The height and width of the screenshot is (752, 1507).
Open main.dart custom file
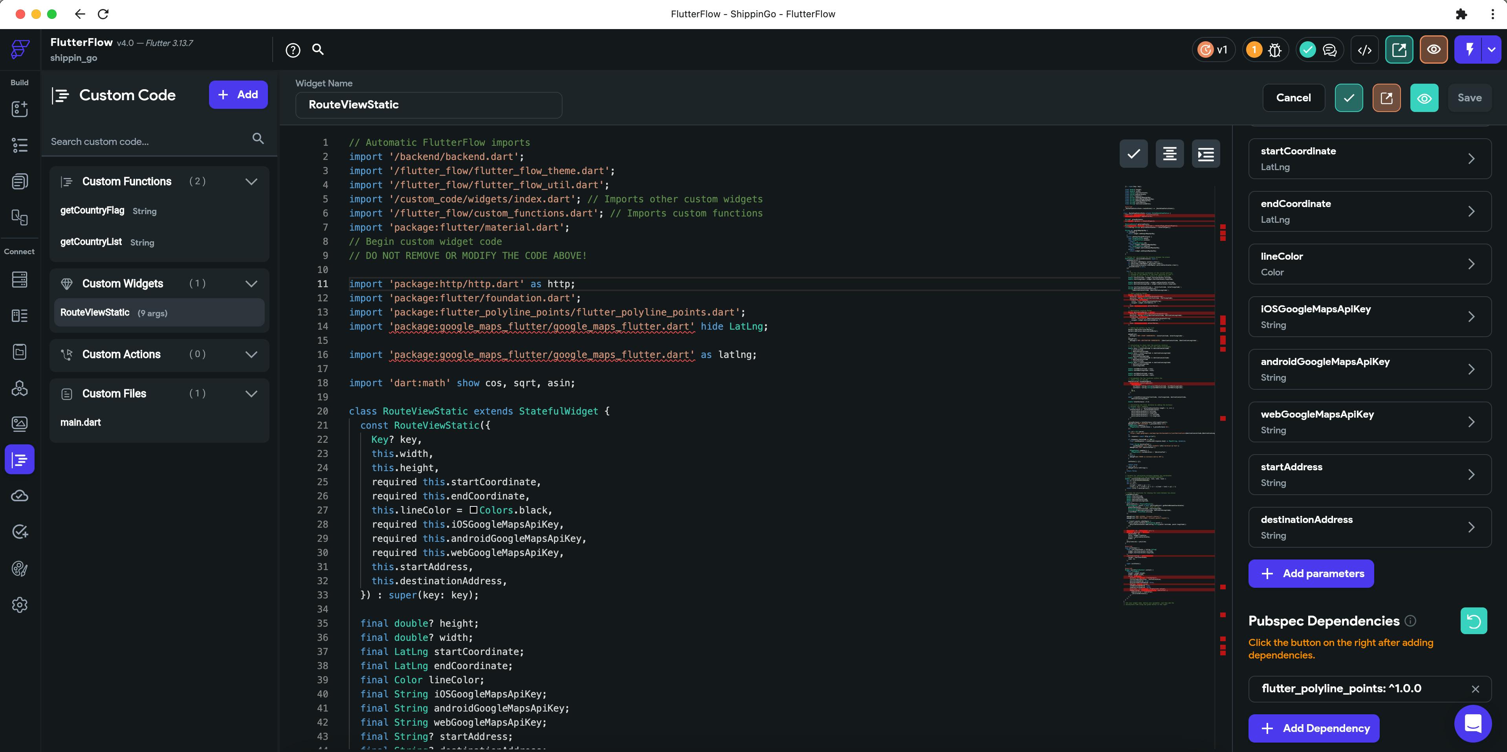(x=81, y=422)
